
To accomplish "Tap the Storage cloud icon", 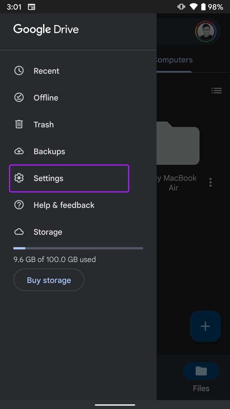I will click(19, 232).
